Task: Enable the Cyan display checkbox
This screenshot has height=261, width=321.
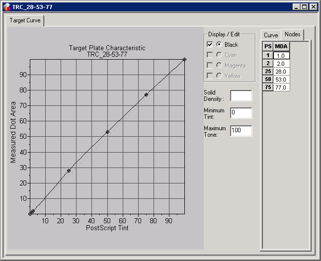Action: click(210, 55)
